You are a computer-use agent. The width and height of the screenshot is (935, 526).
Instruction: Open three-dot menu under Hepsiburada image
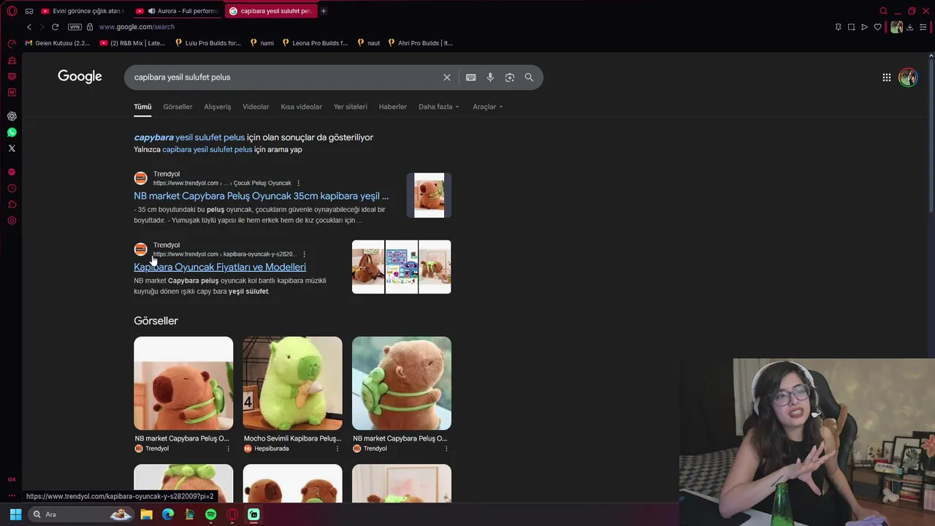coord(337,449)
